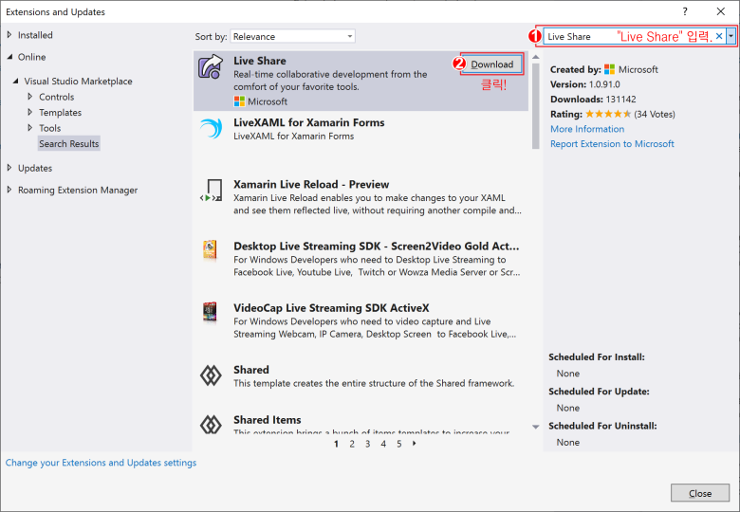740x512 pixels.
Task: Open the help question mark button
Action: coord(685,11)
